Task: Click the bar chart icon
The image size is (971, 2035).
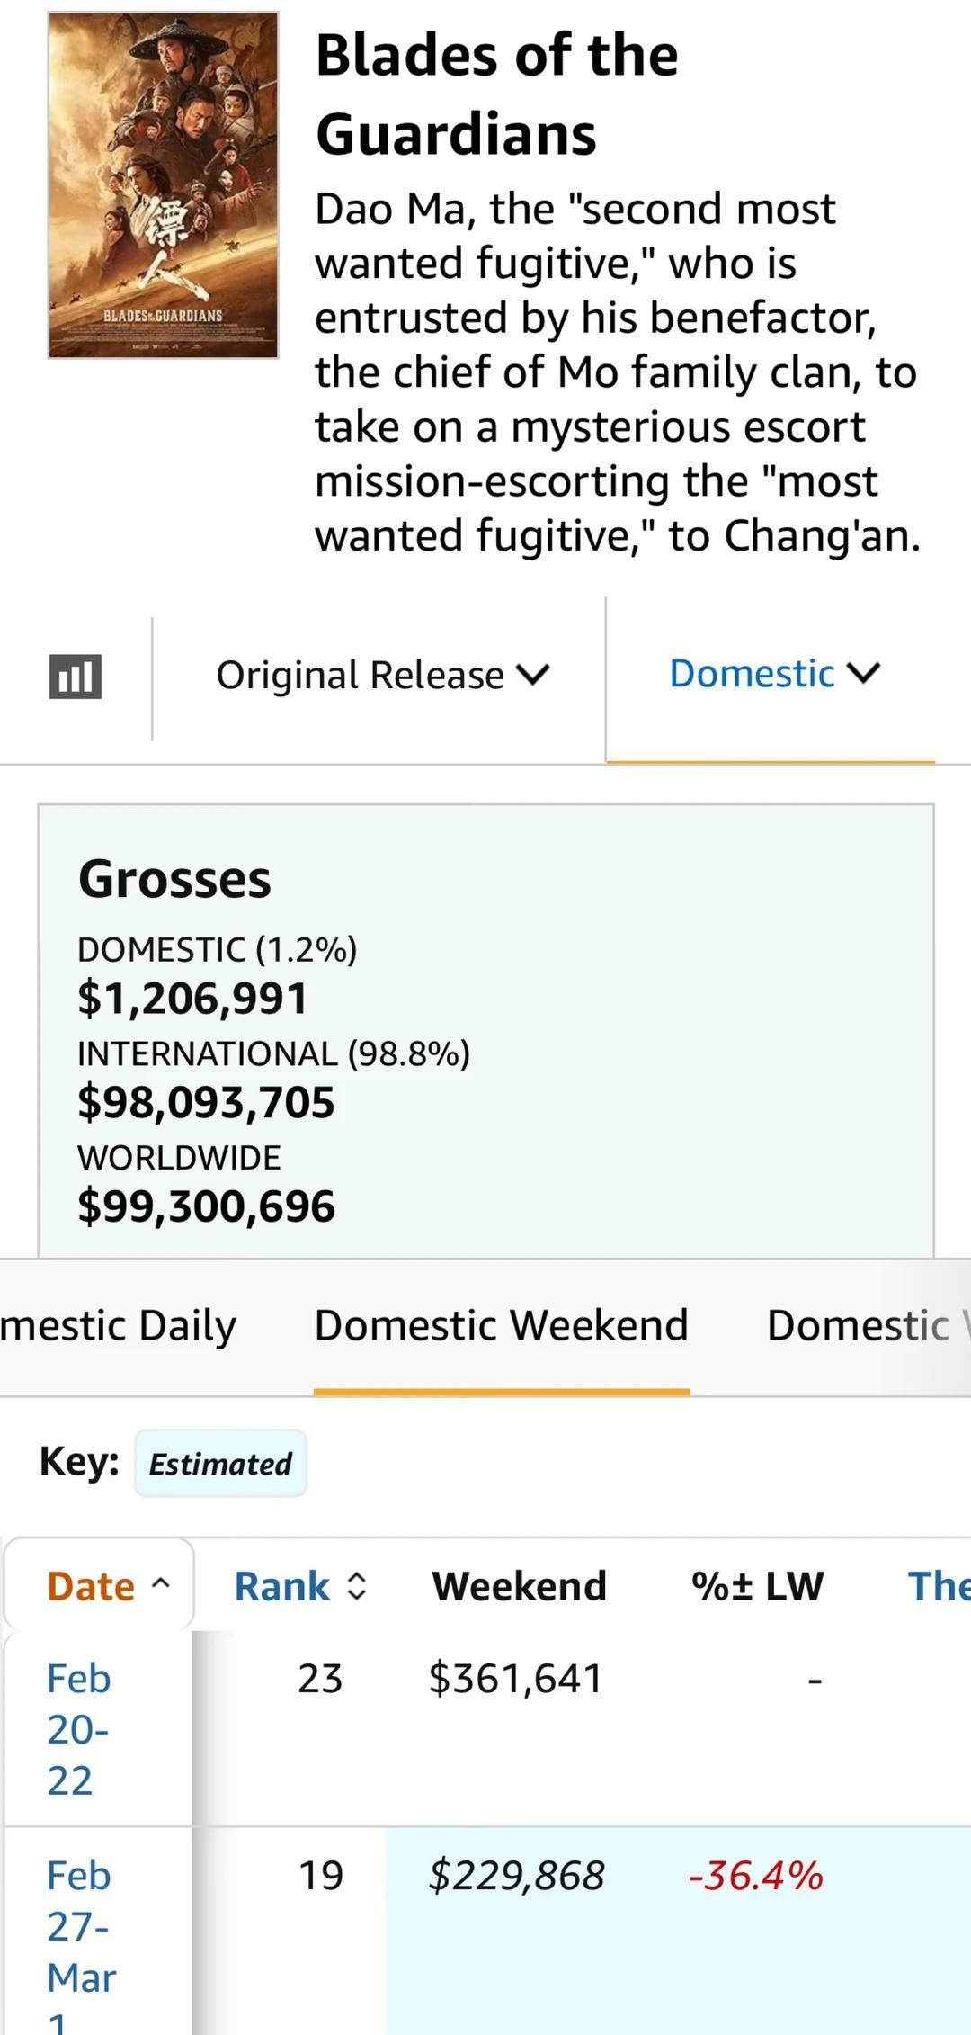Action: tap(76, 677)
